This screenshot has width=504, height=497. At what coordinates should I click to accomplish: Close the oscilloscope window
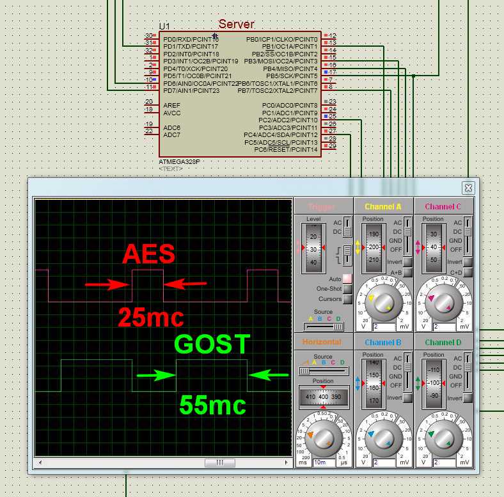click(x=468, y=188)
